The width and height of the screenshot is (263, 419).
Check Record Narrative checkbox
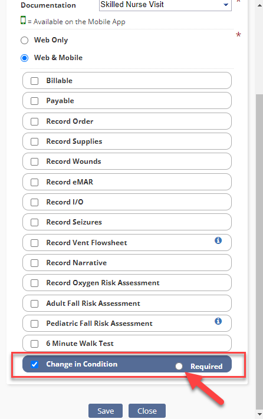(x=34, y=263)
